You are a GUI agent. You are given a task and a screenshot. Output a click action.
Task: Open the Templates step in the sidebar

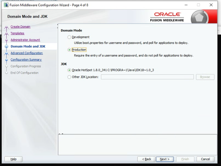click(x=17, y=33)
